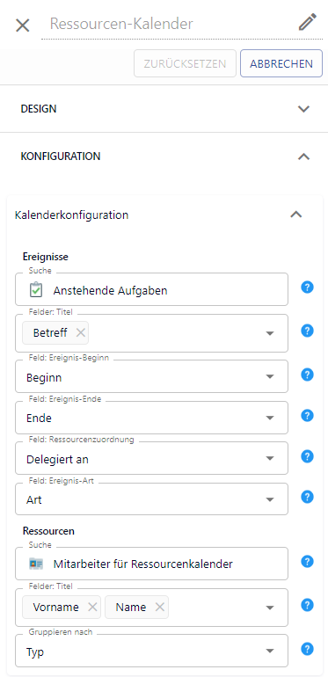Screen dimensions: 328x677
Task: Remove the Name chip from Titel
Action: click(160, 607)
